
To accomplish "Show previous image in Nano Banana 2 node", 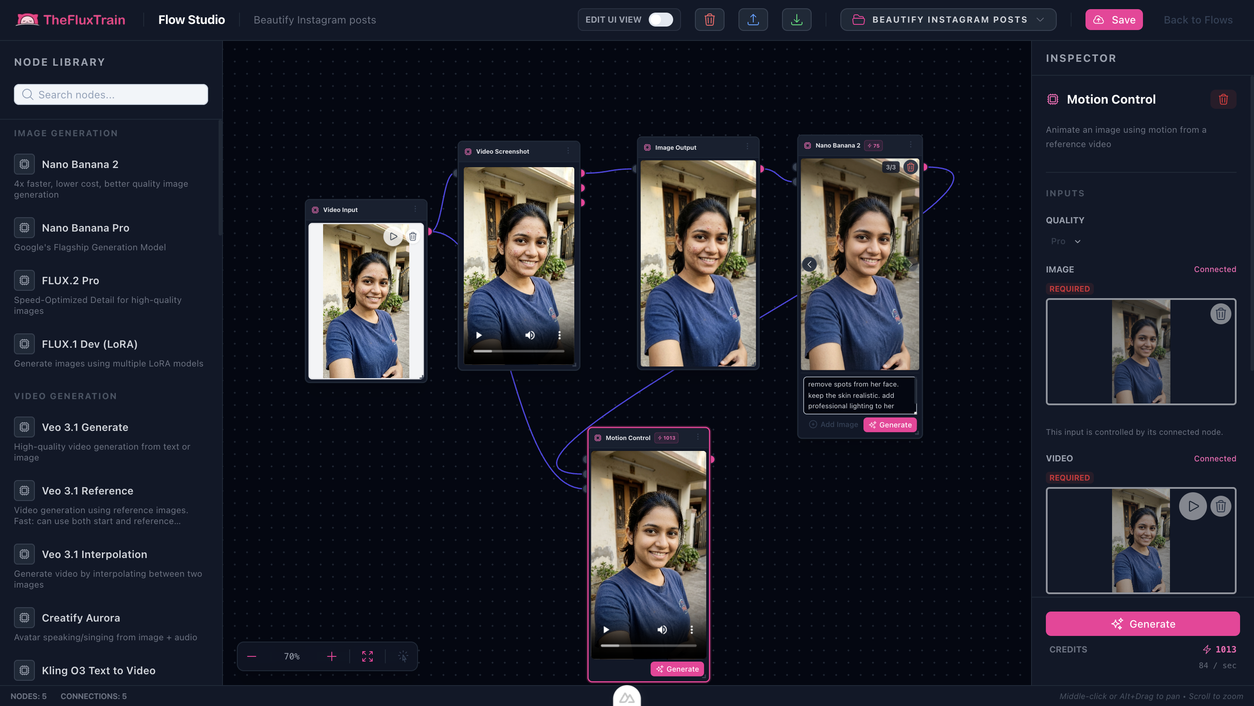I will click(x=809, y=264).
